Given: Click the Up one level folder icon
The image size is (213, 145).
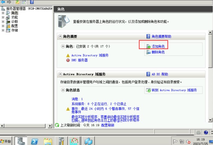Looking at the screenshot, I should pyautogui.click(x=17, y=2).
